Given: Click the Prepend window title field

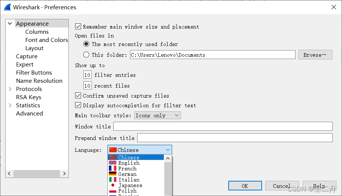Looking at the screenshot, I should tap(235, 138).
